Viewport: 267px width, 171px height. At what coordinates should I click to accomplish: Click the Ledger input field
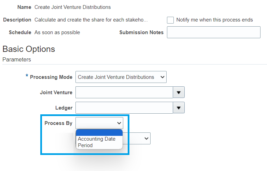pyautogui.click(x=124, y=108)
